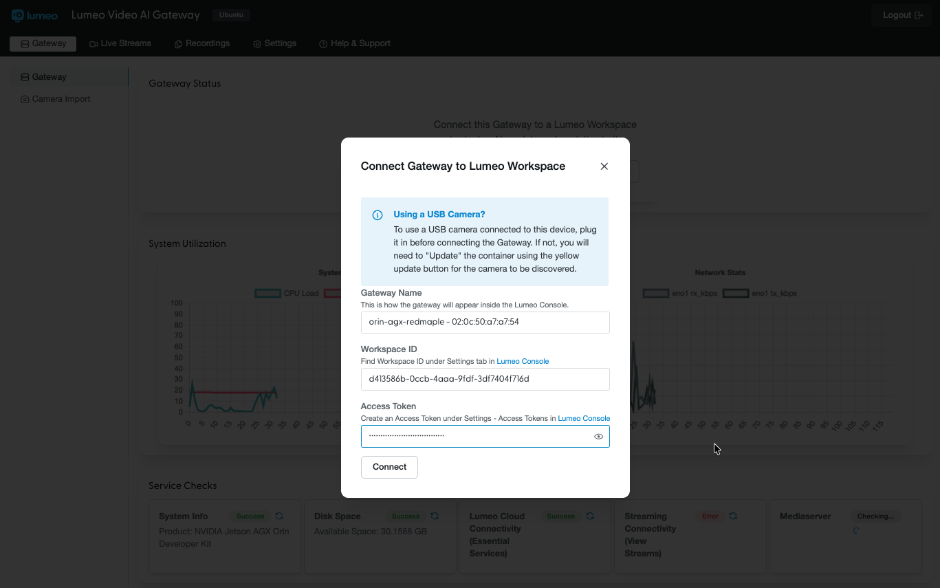
Task: Click the Logout button
Action: tap(902, 15)
